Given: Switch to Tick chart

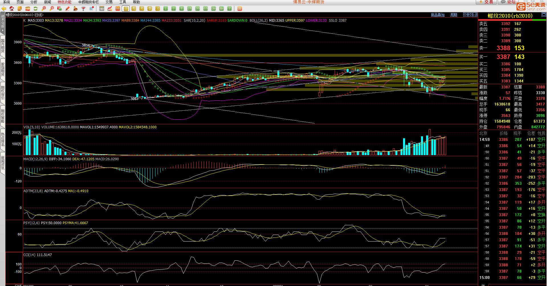Looking at the screenshot, I should [x=118, y=9].
